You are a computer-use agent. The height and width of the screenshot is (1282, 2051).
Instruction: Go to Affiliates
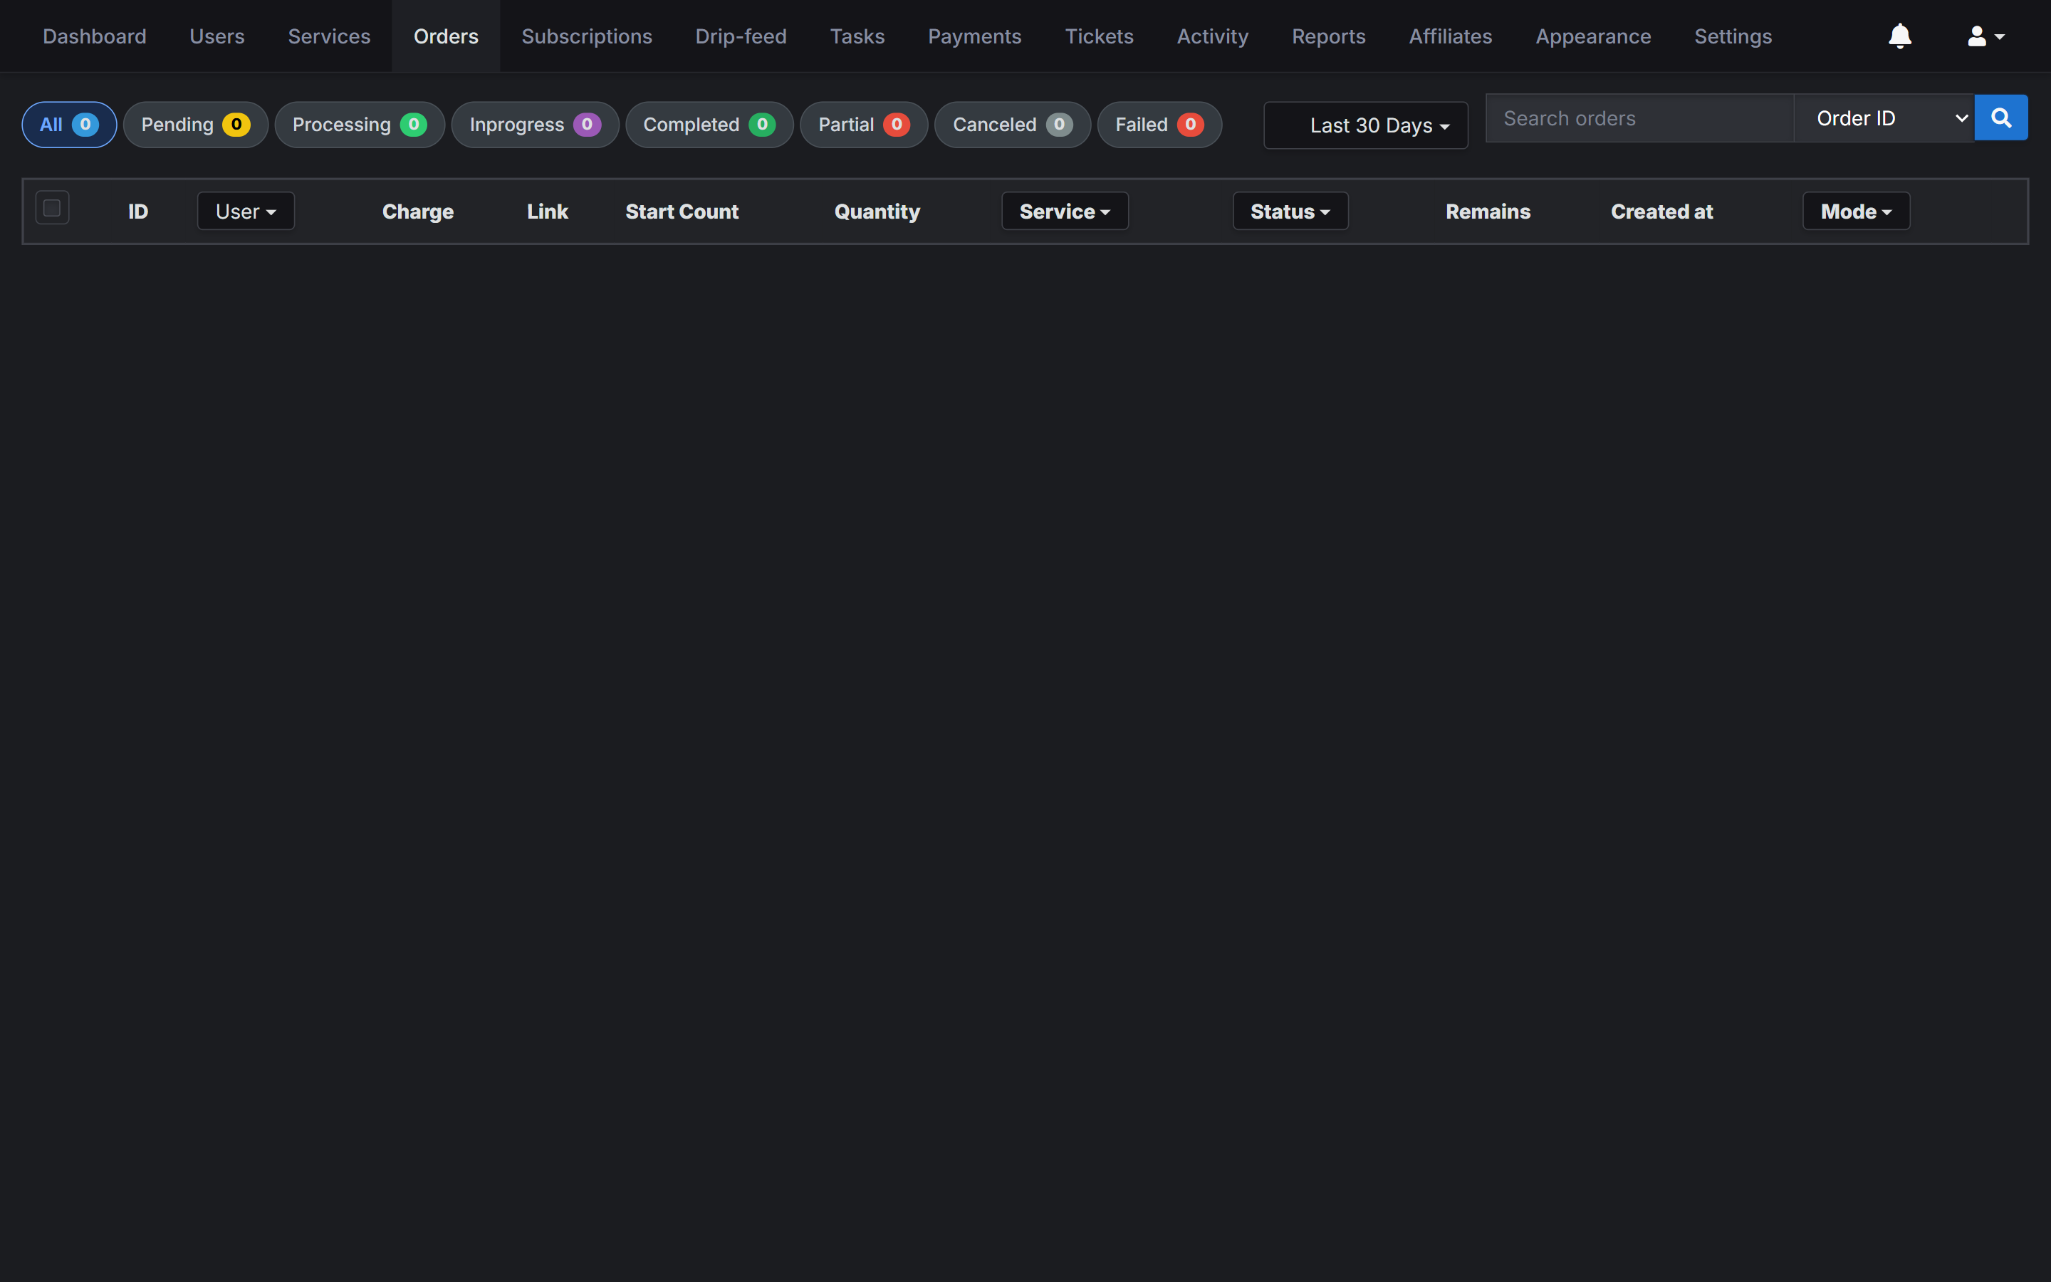pos(1450,36)
